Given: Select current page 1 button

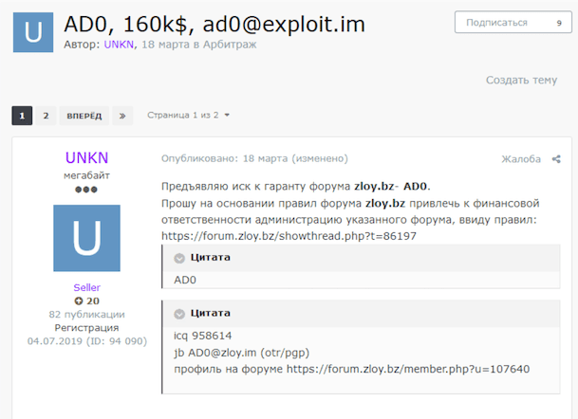Looking at the screenshot, I should click(x=22, y=116).
